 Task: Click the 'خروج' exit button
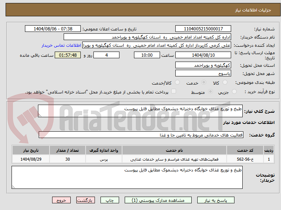coord(61,200)
